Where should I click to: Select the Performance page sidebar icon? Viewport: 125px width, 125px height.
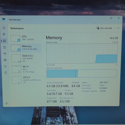point(4,41)
